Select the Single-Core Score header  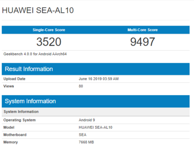point(49,30)
